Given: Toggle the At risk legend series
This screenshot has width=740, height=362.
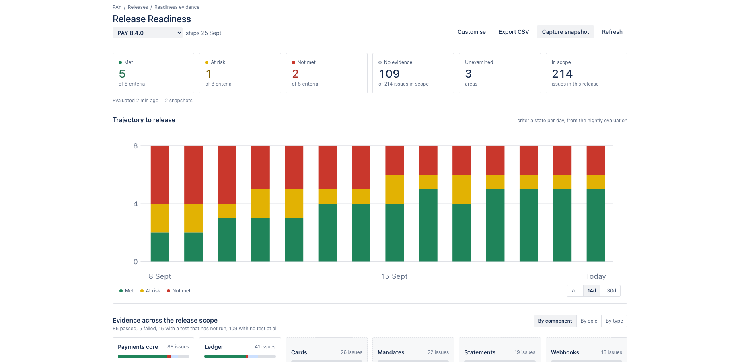Looking at the screenshot, I should 150,291.
